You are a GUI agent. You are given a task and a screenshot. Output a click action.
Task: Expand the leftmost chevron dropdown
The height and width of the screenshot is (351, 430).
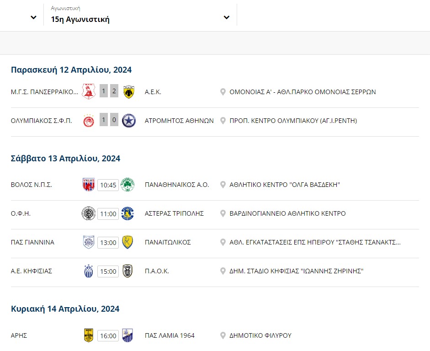coord(33,17)
